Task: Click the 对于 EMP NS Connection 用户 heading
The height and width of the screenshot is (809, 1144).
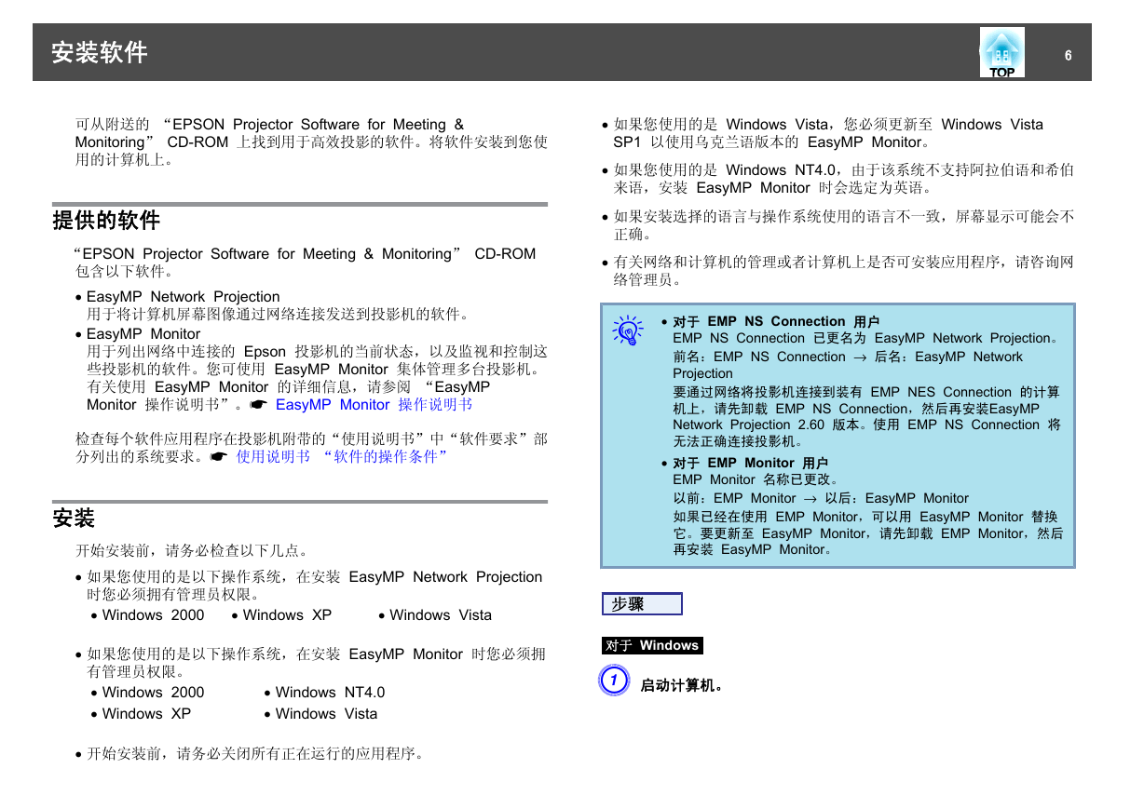Action: point(776,322)
